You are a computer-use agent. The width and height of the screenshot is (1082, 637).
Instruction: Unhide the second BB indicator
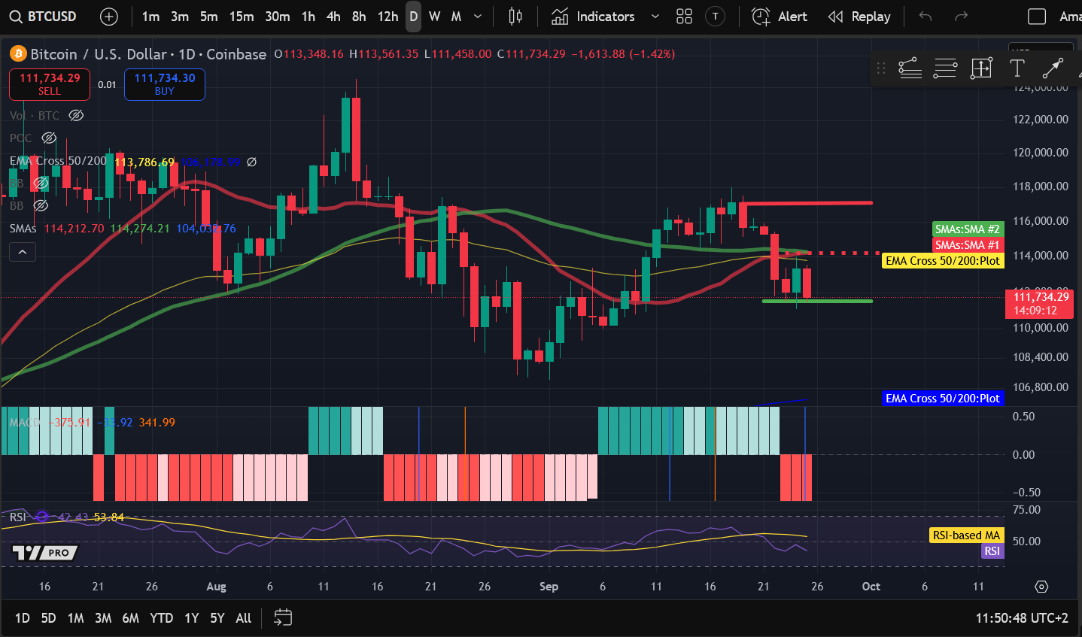click(41, 205)
